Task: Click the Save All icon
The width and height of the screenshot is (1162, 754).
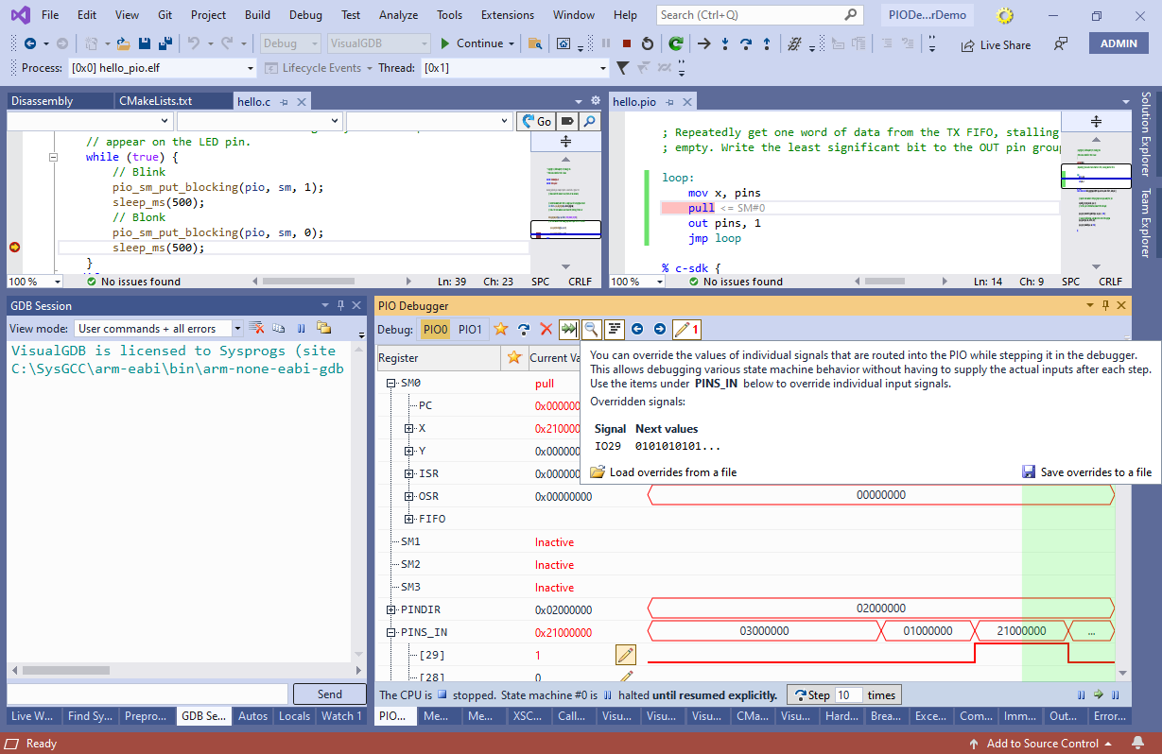Action: (165, 43)
